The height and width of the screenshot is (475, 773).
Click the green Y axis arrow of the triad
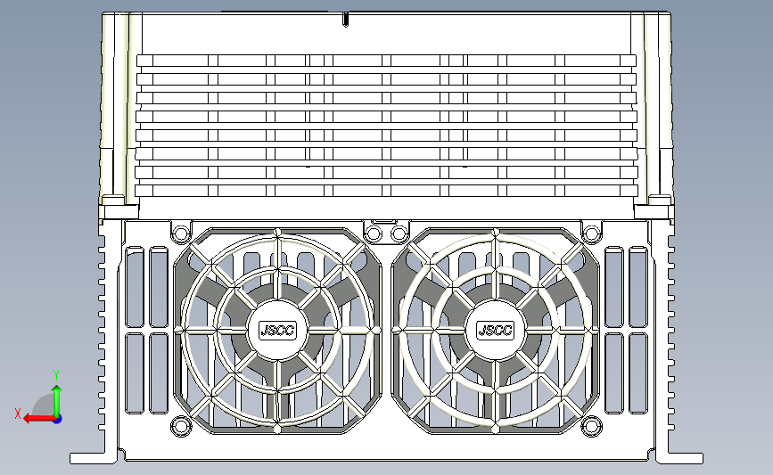(57, 401)
